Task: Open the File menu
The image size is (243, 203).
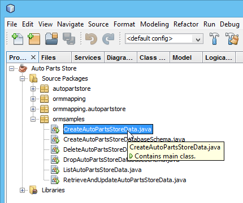Action: pos(12,24)
